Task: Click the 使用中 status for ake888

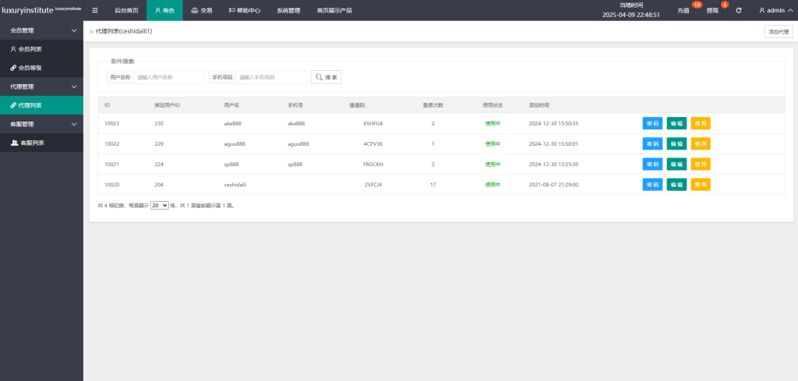Action: pos(493,124)
